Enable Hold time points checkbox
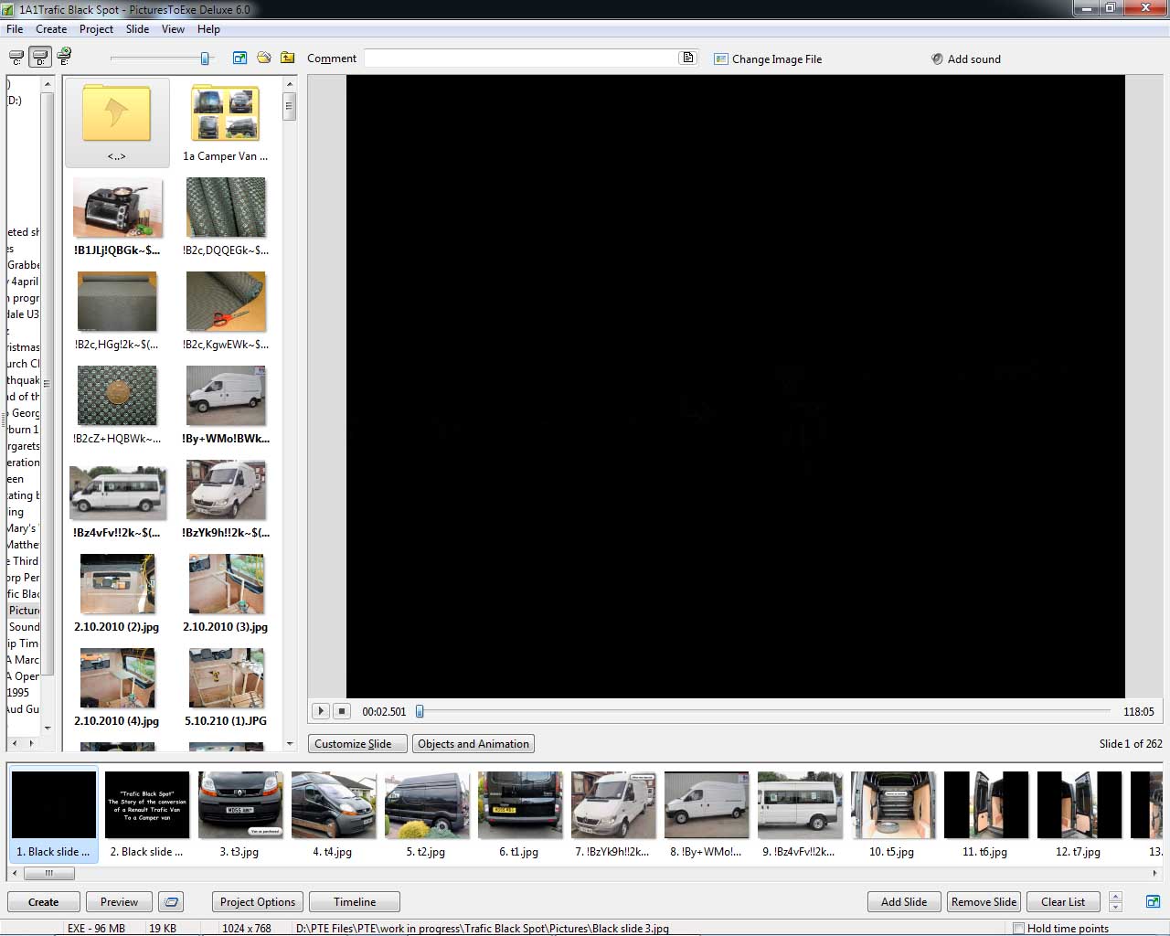The width and height of the screenshot is (1170, 936). pyautogui.click(x=1018, y=929)
